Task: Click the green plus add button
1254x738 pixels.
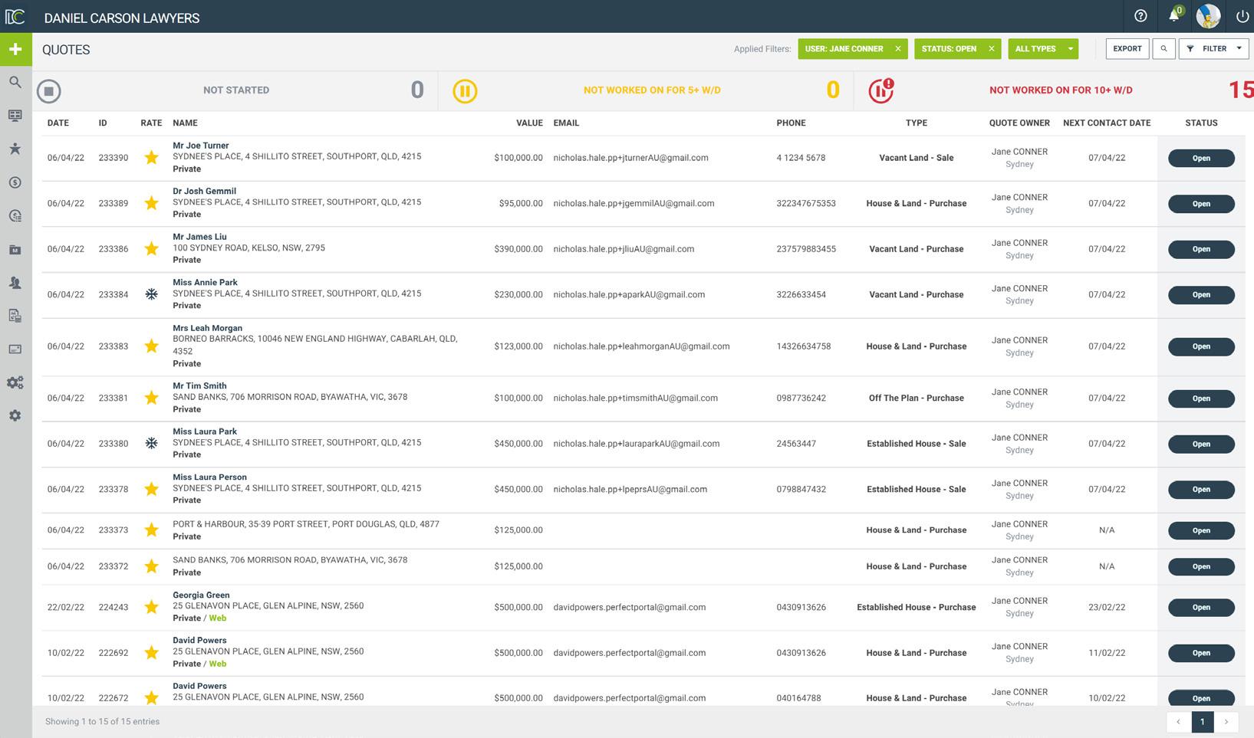Action: (15, 49)
